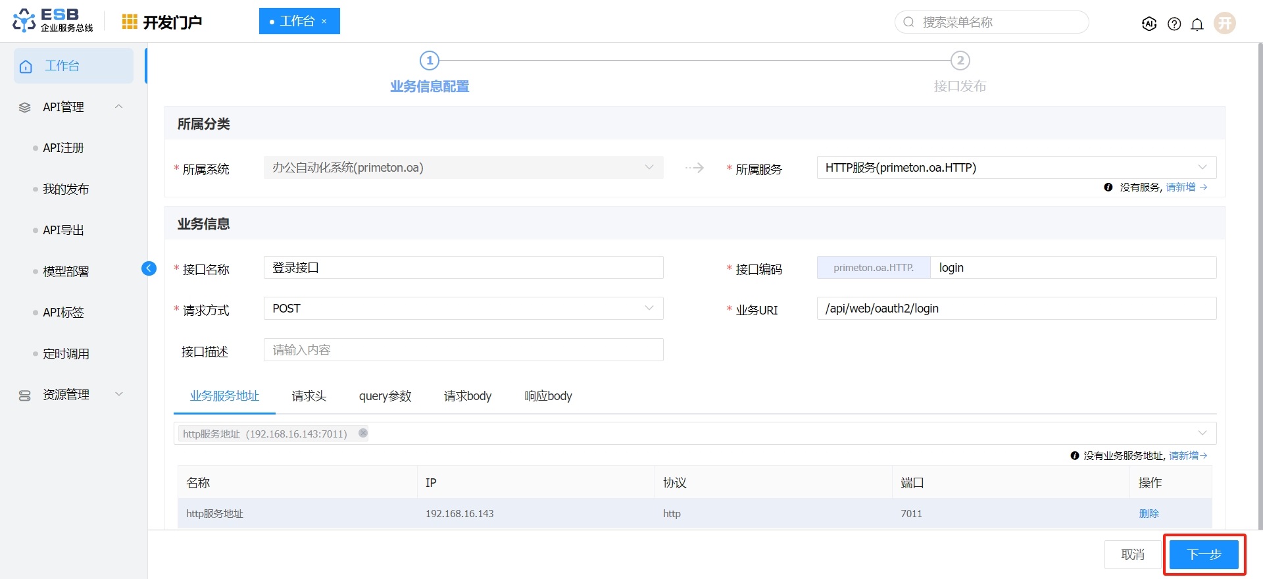Screen dimensions: 1263x579
Task: Open the 请求方式 POST dropdown
Action: click(x=463, y=309)
